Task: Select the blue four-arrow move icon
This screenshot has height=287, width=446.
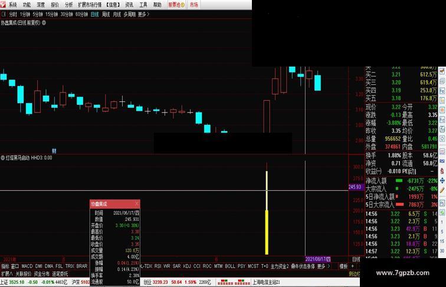Action: pos(442,180)
